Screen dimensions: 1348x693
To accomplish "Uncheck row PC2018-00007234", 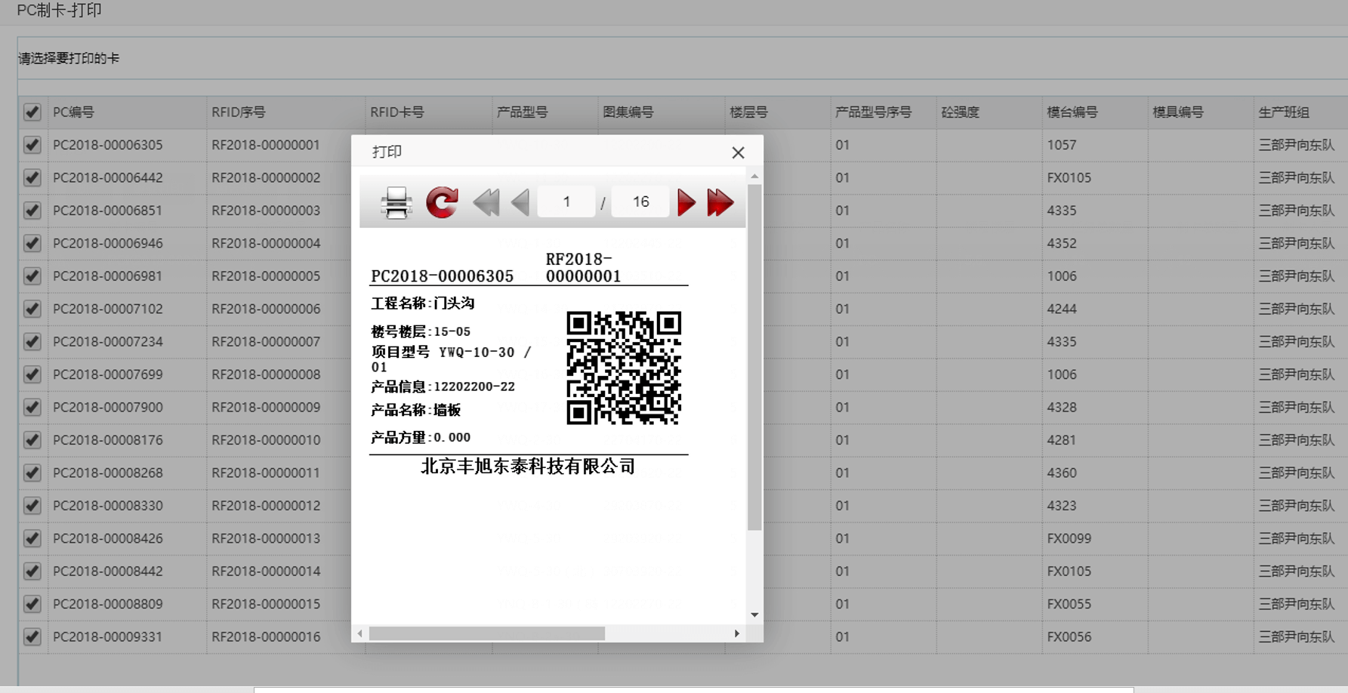I will click(32, 342).
